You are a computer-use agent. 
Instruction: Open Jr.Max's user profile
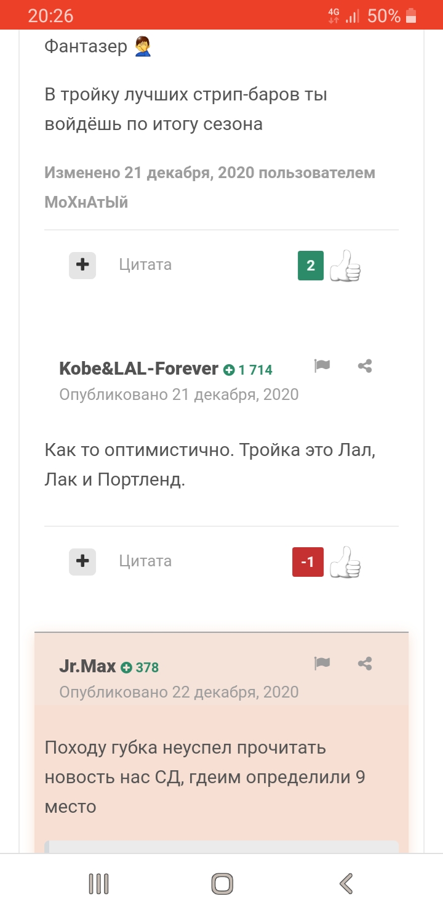87,666
